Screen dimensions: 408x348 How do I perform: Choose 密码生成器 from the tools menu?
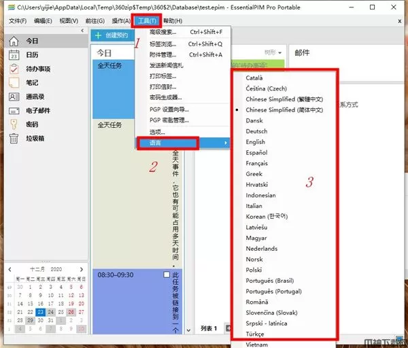click(x=166, y=97)
